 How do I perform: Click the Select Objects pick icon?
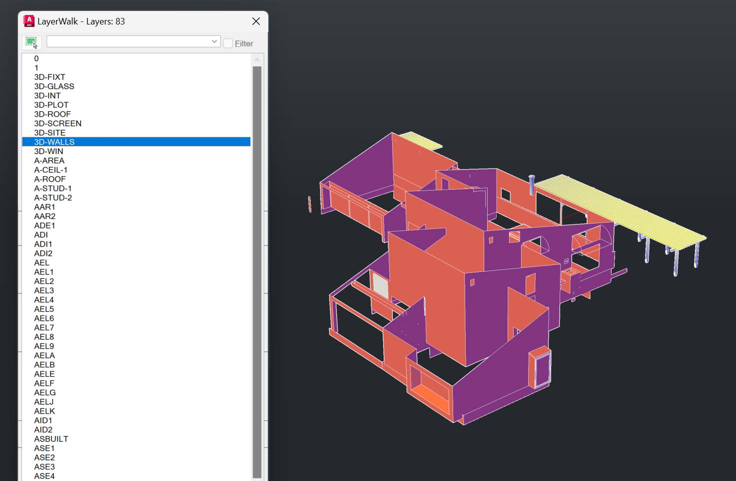(x=31, y=42)
